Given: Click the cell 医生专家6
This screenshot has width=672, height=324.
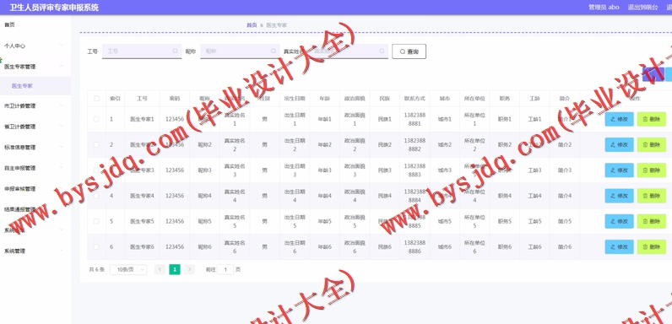Looking at the screenshot, I should point(143,247).
